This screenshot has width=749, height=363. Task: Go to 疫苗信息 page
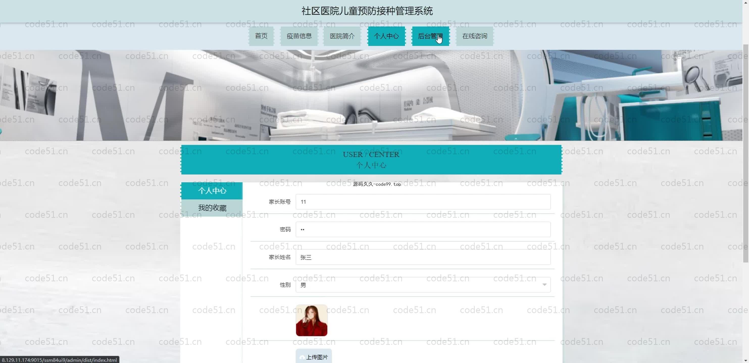tap(299, 36)
